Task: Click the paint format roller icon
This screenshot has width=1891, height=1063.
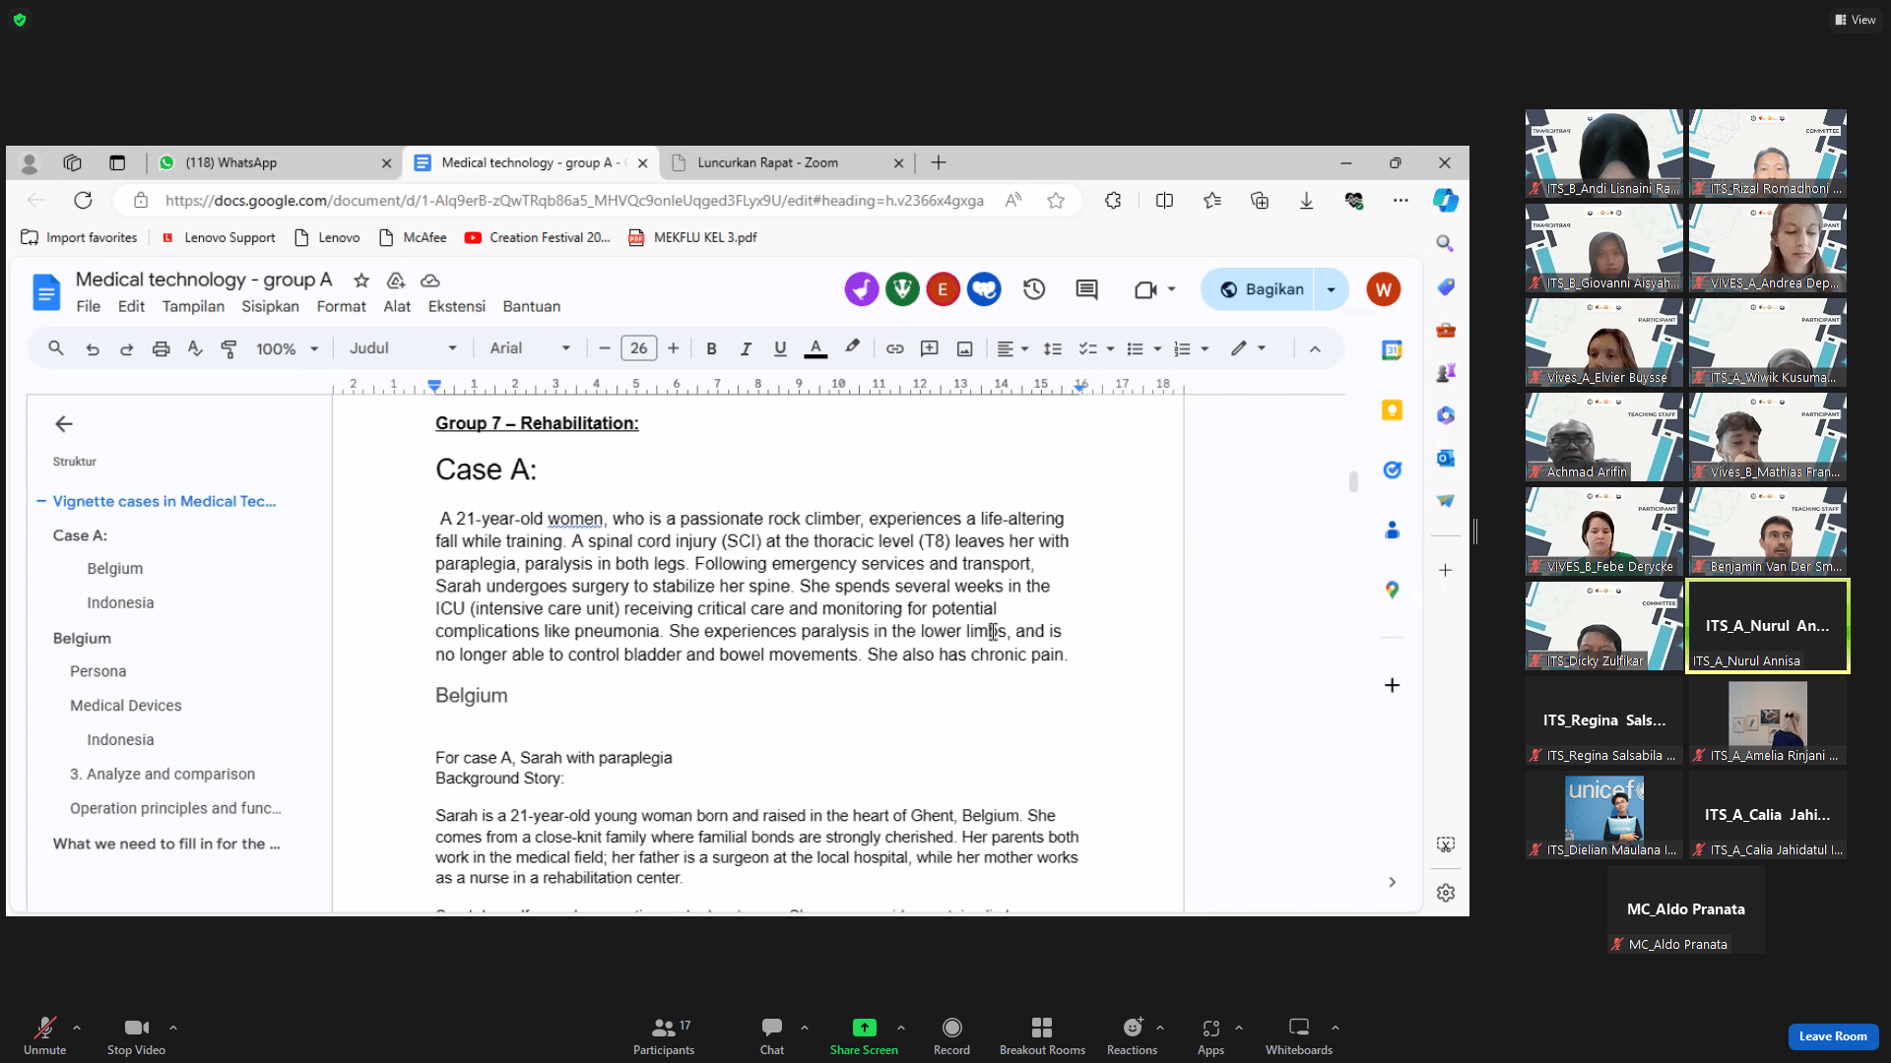Action: pos(228,348)
